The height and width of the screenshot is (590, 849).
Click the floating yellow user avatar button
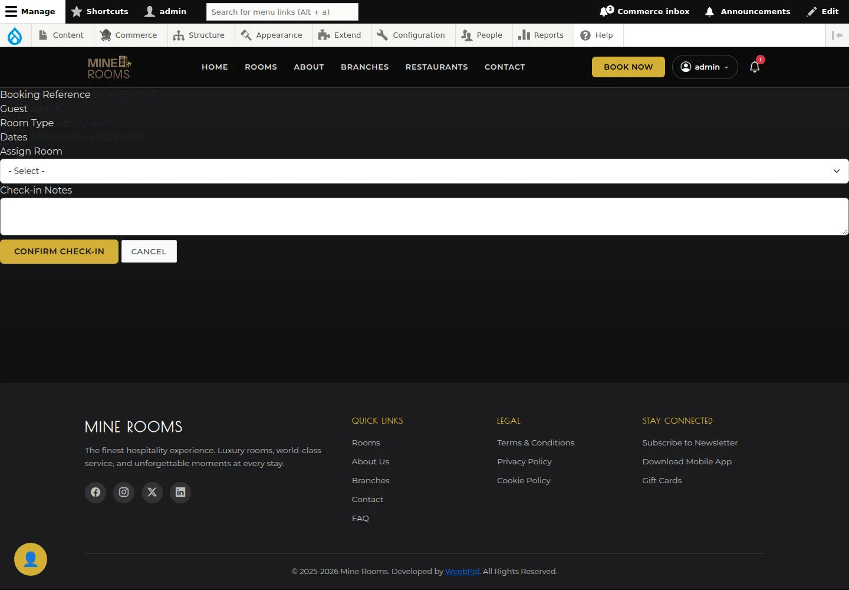(x=31, y=559)
